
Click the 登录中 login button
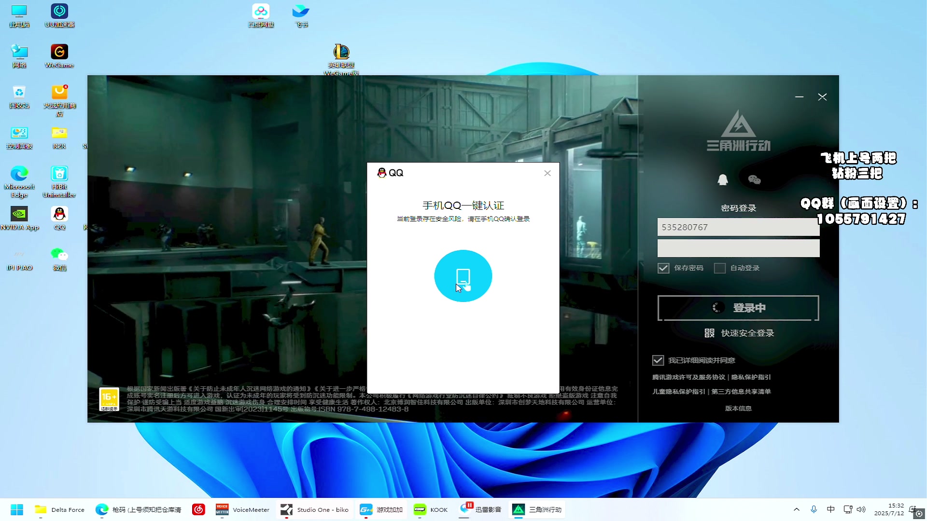(x=738, y=308)
